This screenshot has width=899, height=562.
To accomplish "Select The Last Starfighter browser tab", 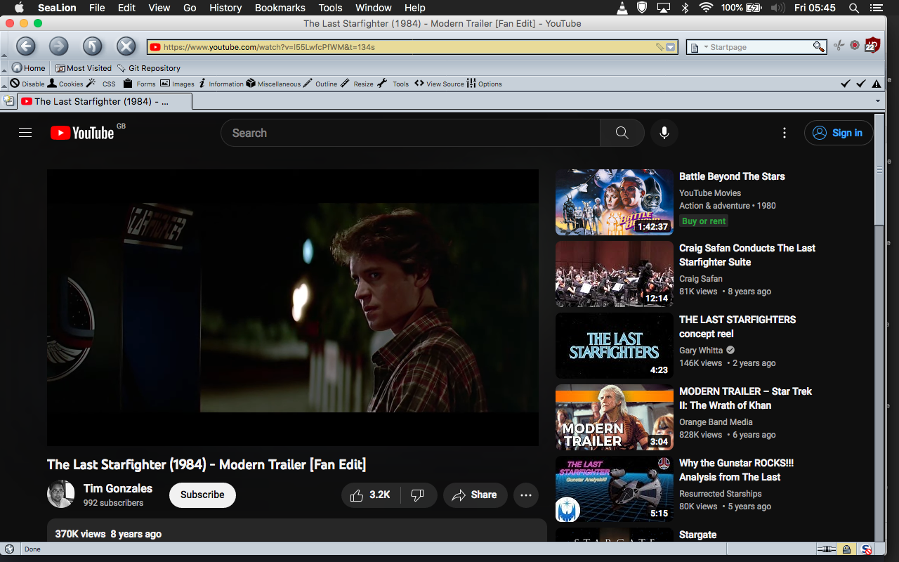I will pos(105,101).
